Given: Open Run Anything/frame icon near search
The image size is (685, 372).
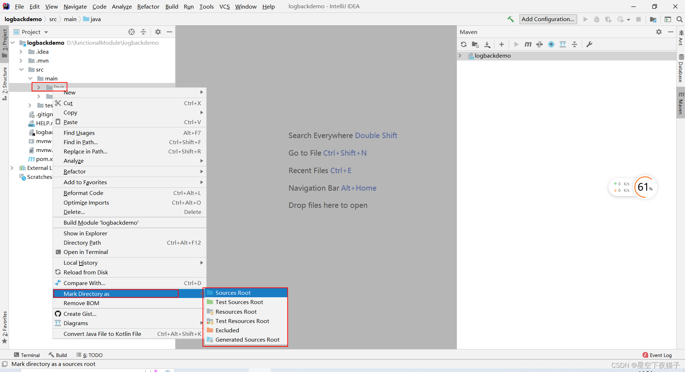Looking at the screenshot, I should [667, 19].
